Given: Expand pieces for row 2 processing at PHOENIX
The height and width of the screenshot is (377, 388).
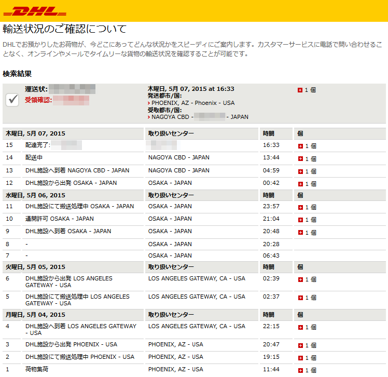Looking at the screenshot, I should click(x=300, y=358).
